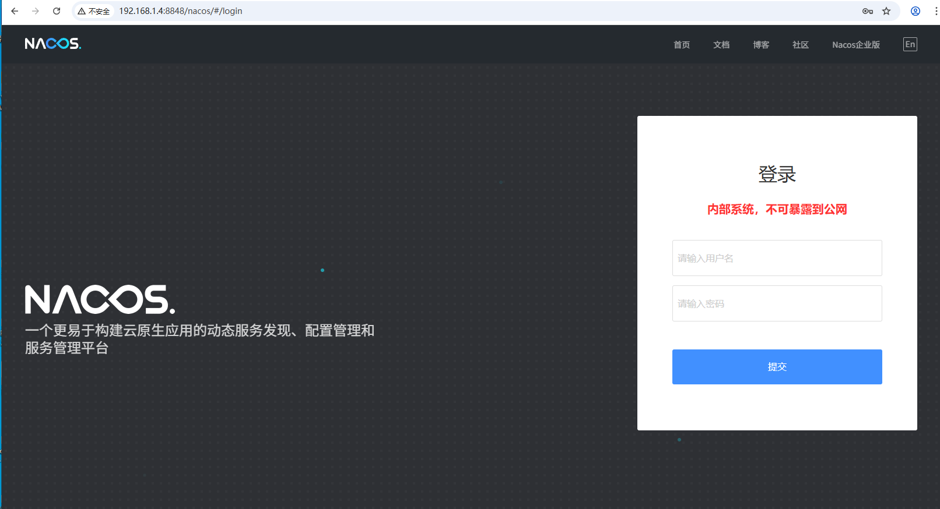The height and width of the screenshot is (509, 940).
Task: Open the browser profile avatar icon
Action: click(x=916, y=11)
